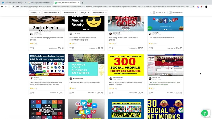Click the browser forward arrow
The height and width of the screenshot is (119, 212).
click(x=6, y=6)
